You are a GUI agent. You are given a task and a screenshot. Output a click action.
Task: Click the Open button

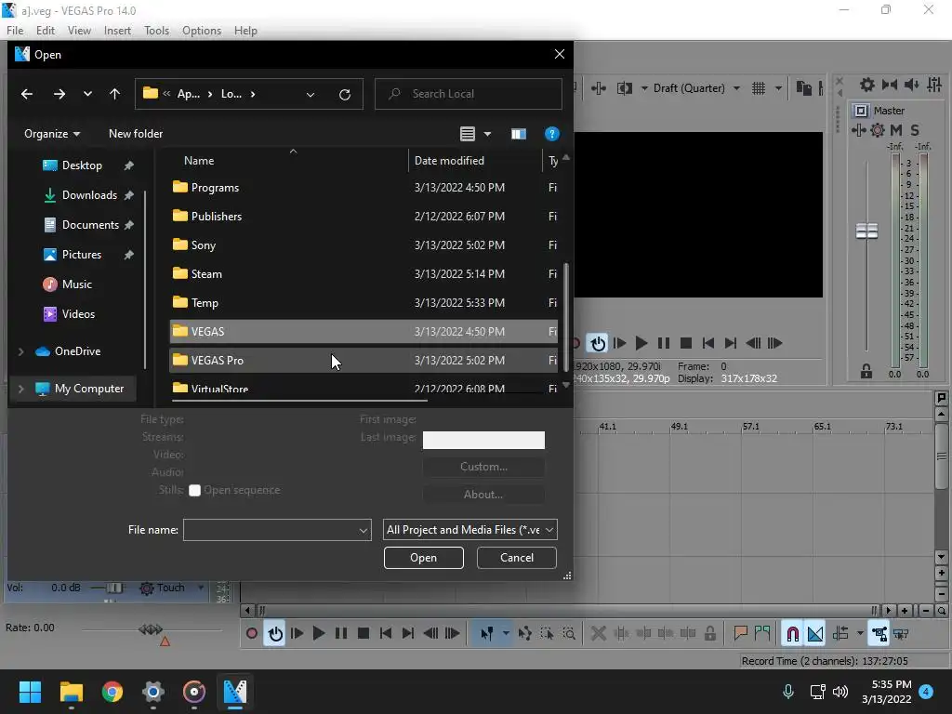(x=424, y=558)
